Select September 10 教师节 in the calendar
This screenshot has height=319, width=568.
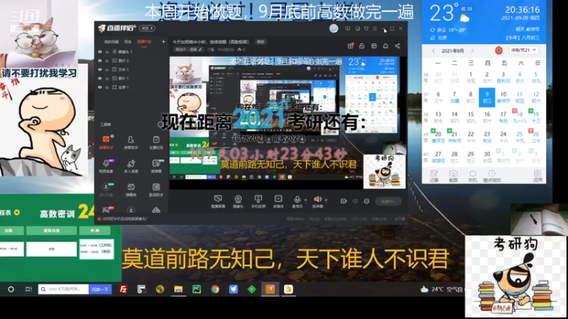(503, 97)
